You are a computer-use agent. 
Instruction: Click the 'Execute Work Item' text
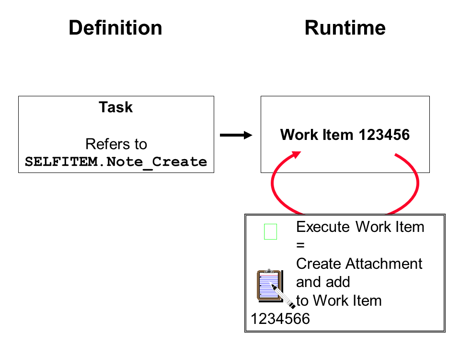(x=360, y=226)
